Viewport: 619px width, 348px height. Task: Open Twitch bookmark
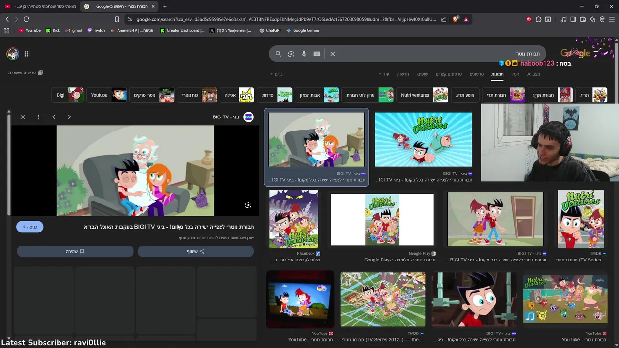point(96,30)
